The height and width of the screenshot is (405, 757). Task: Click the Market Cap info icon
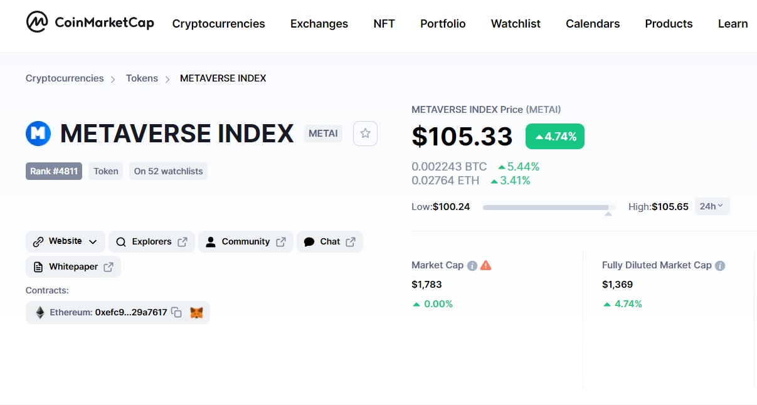pos(472,265)
